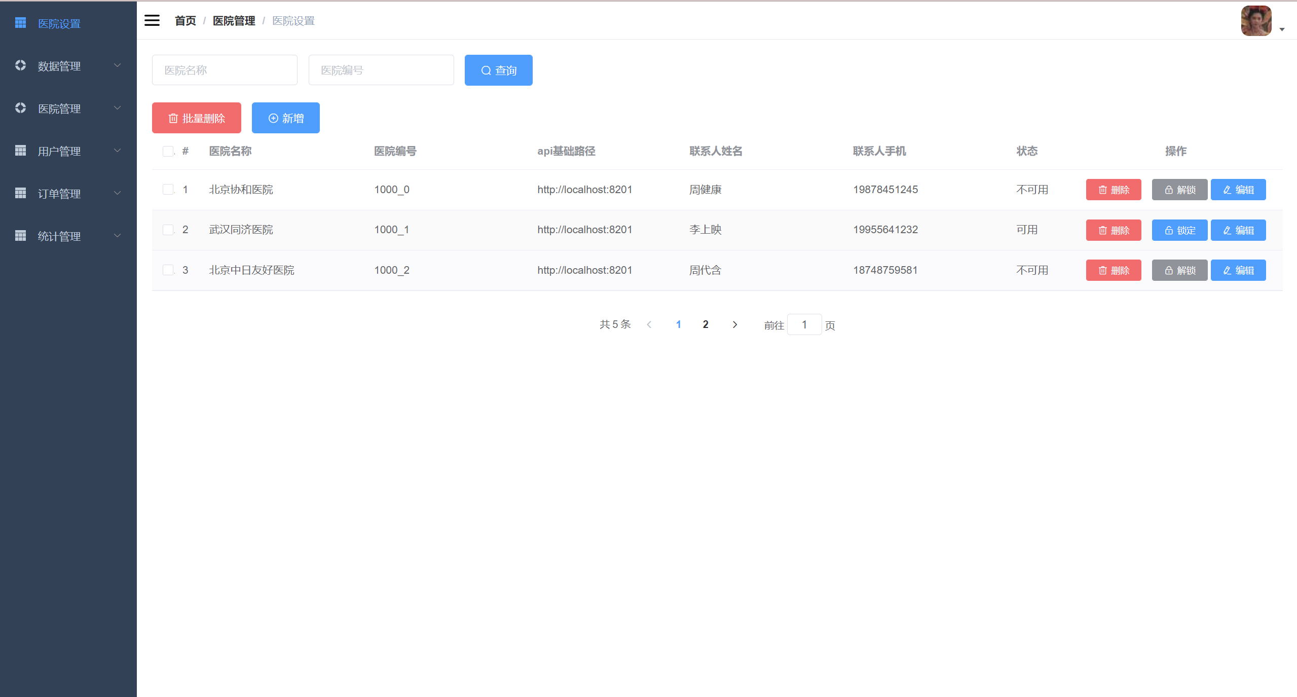Click hospital code 1000_0 cell
The image size is (1297, 697).
(392, 190)
